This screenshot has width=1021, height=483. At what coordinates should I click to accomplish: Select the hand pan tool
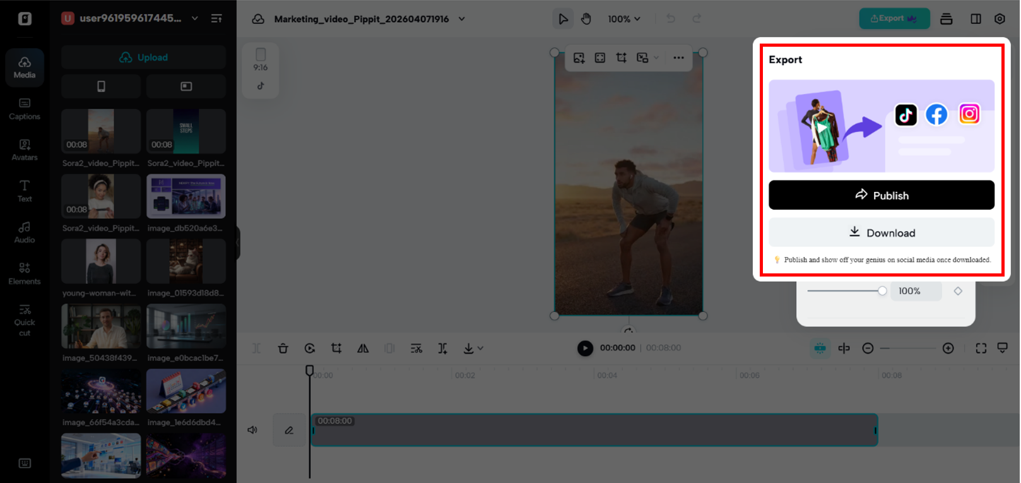586,19
